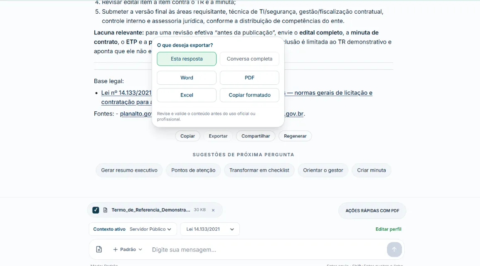This screenshot has width=480, height=266.
Task: Open Compartilhar sharing option
Action: (256, 136)
